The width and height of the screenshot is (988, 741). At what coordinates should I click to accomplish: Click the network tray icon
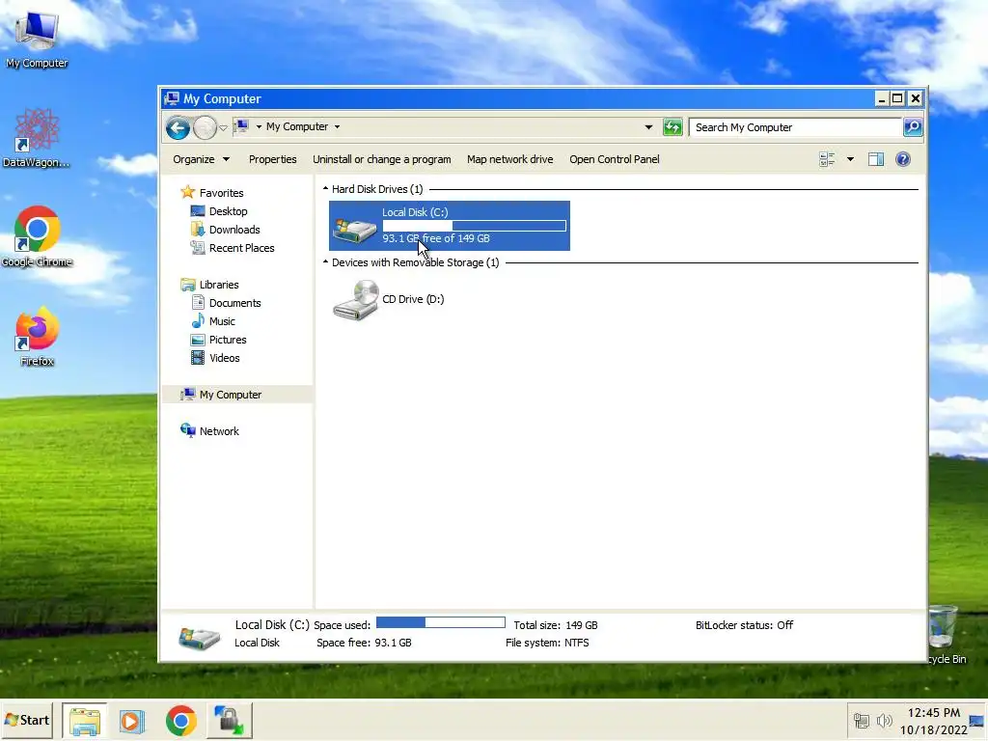click(x=861, y=720)
